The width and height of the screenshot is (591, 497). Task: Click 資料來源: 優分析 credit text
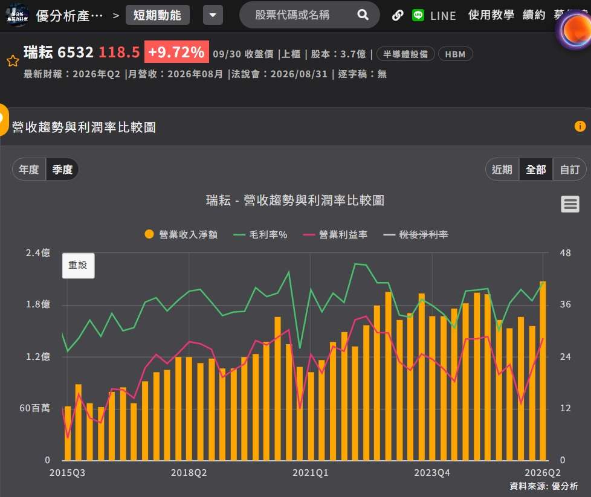[544, 486]
